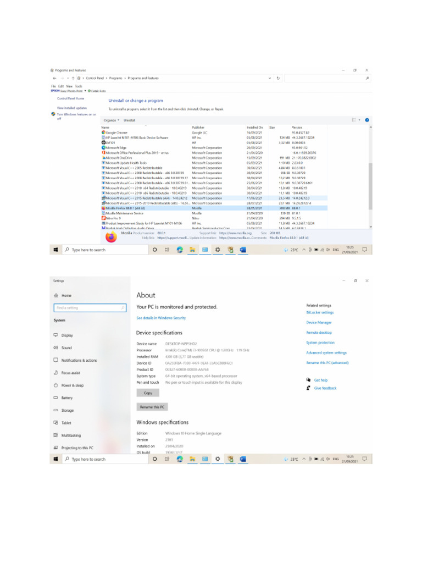Image resolution: width=422 pixels, height=563 pixels.
Task: Refresh the Programs and Features address bar
Action: pos(278,78)
